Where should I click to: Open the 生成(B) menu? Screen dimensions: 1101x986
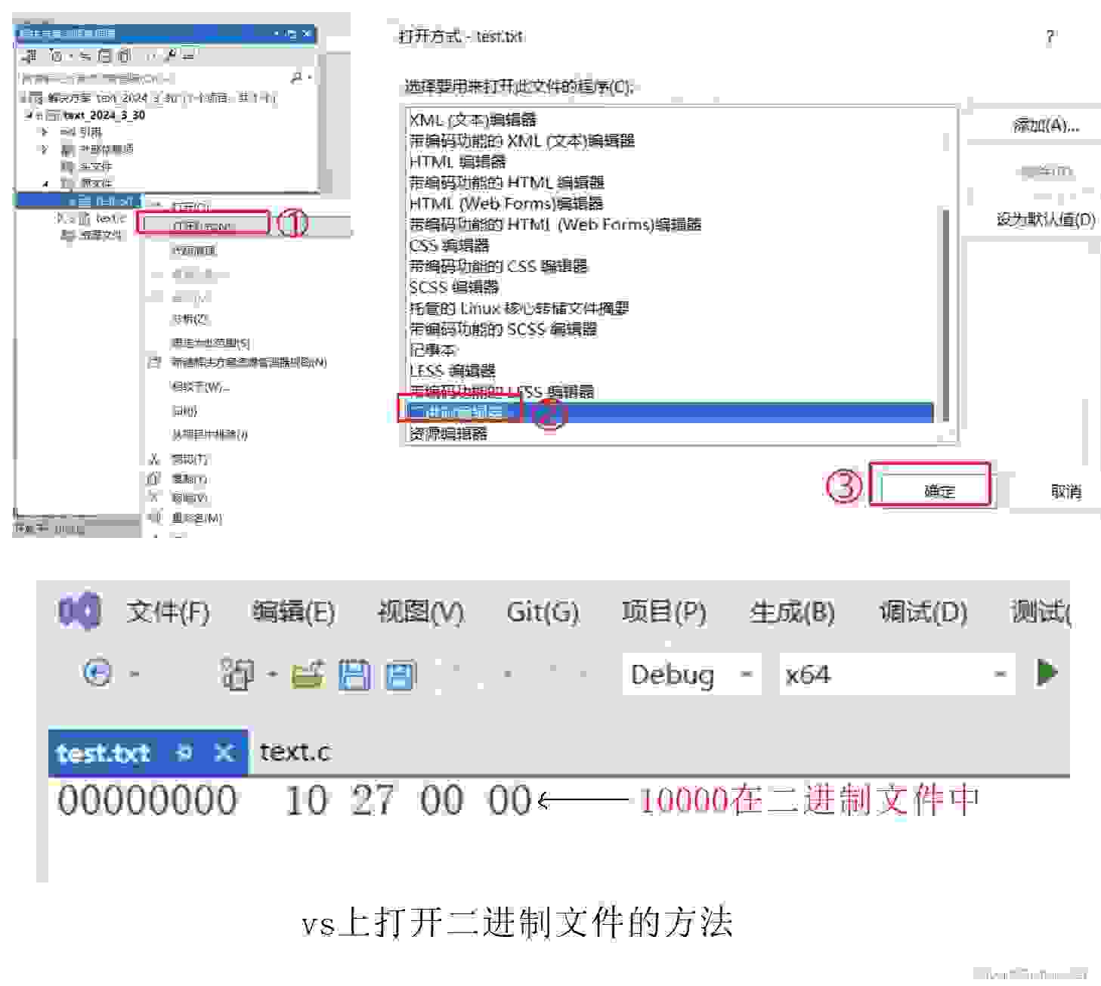click(x=792, y=611)
